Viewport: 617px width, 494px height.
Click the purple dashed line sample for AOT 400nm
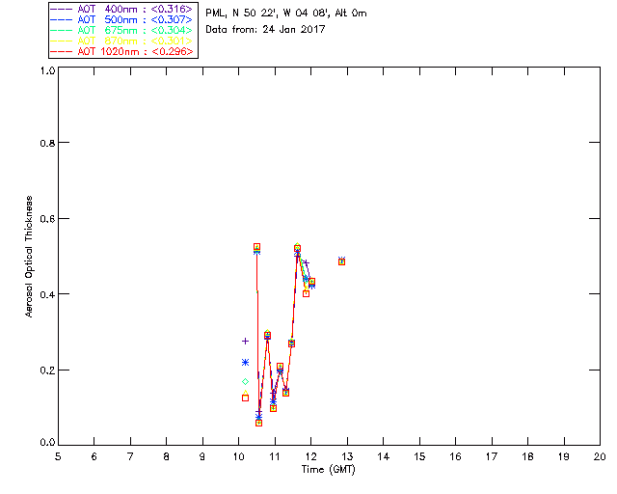coord(61,9)
